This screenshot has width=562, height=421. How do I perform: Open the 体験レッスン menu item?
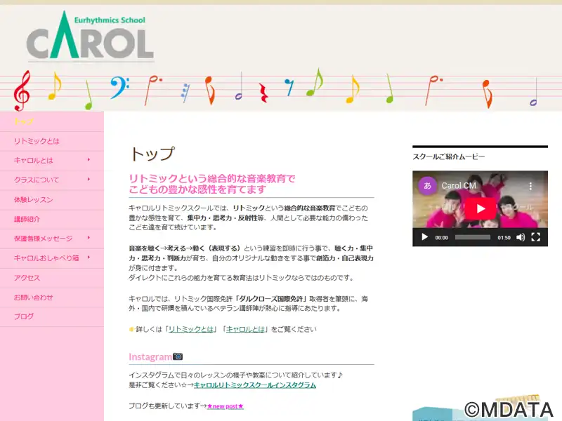[x=52, y=200]
